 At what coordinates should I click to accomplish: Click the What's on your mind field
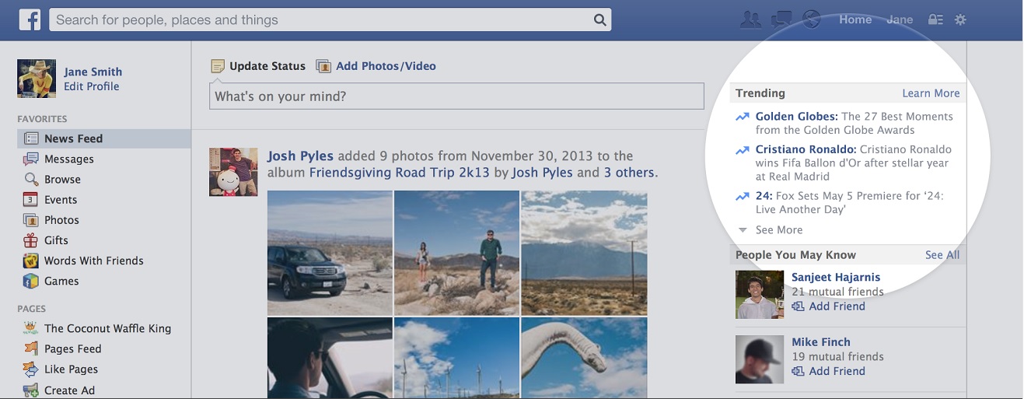[x=456, y=96]
